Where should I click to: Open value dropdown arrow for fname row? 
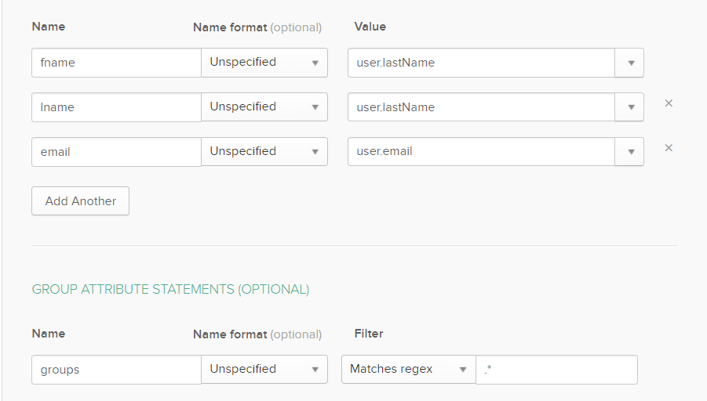click(630, 63)
